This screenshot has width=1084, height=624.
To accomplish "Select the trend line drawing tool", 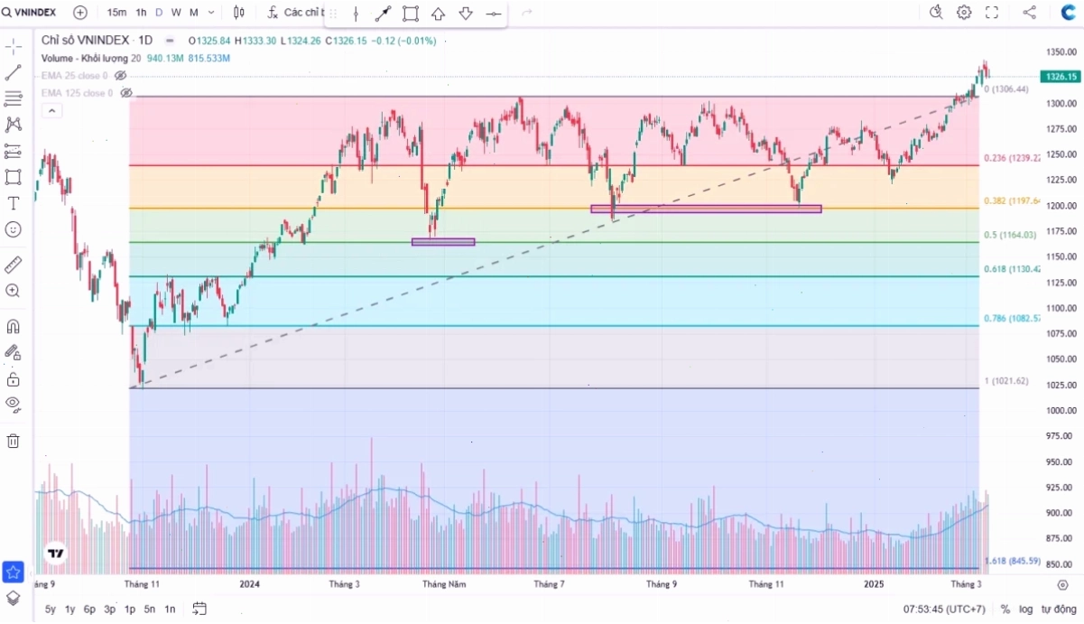I will coord(14,73).
